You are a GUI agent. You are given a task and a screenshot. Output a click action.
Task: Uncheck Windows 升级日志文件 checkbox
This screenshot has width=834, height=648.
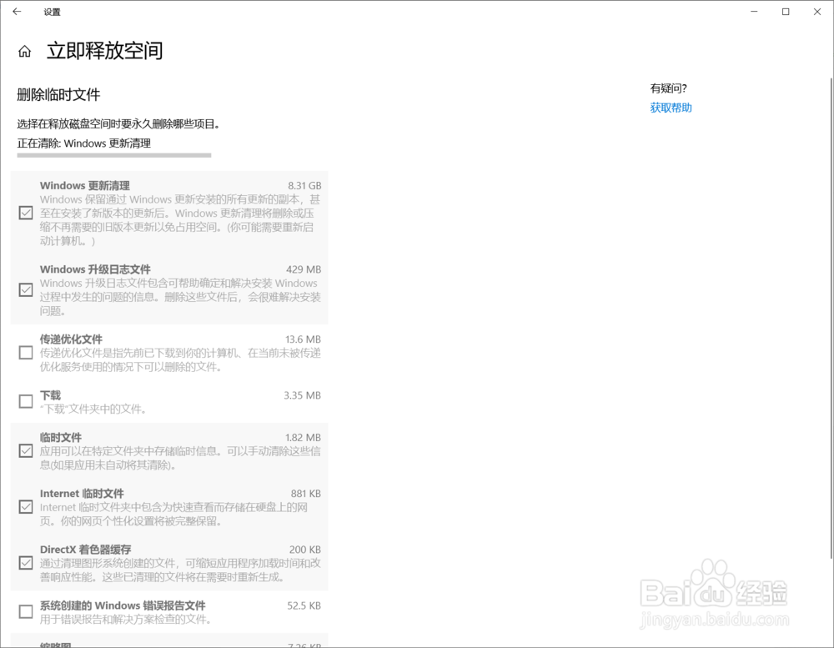click(26, 289)
